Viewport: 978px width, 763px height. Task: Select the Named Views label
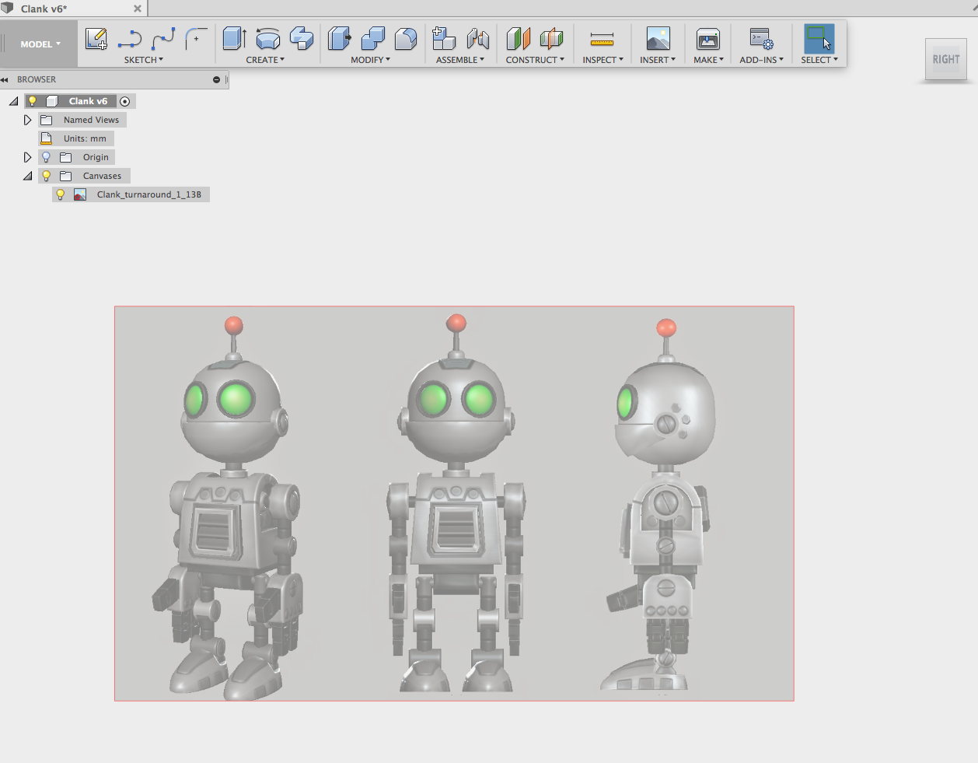point(91,120)
